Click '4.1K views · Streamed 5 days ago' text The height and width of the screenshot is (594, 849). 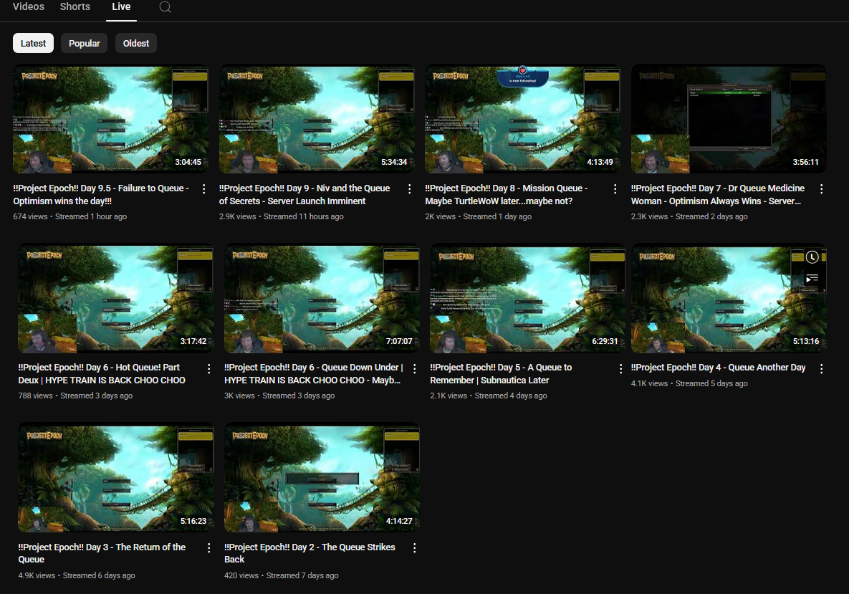coord(689,383)
